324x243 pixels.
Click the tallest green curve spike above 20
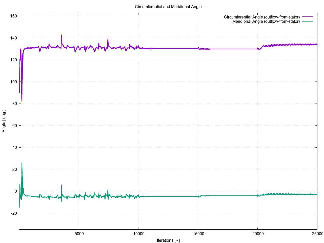(22, 163)
